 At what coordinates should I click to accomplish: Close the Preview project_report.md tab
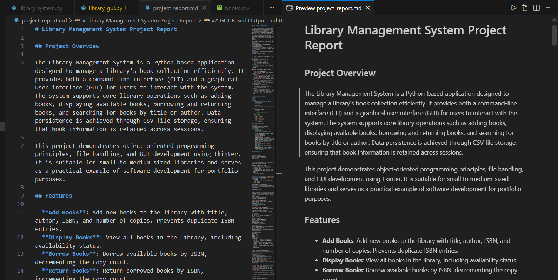point(368,8)
